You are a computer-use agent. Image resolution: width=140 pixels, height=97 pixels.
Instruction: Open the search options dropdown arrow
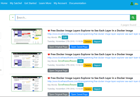point(12,17)
